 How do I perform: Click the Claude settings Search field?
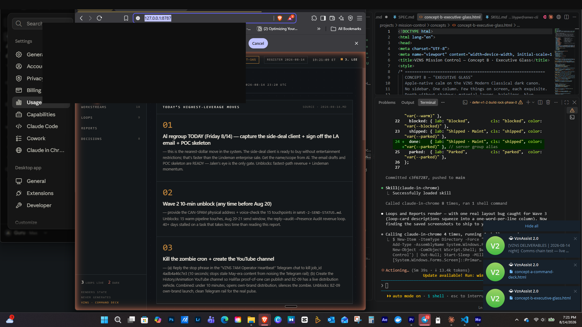pos(42,24)
